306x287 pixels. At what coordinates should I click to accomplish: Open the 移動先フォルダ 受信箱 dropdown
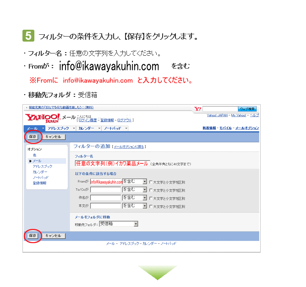coord(136,224)
